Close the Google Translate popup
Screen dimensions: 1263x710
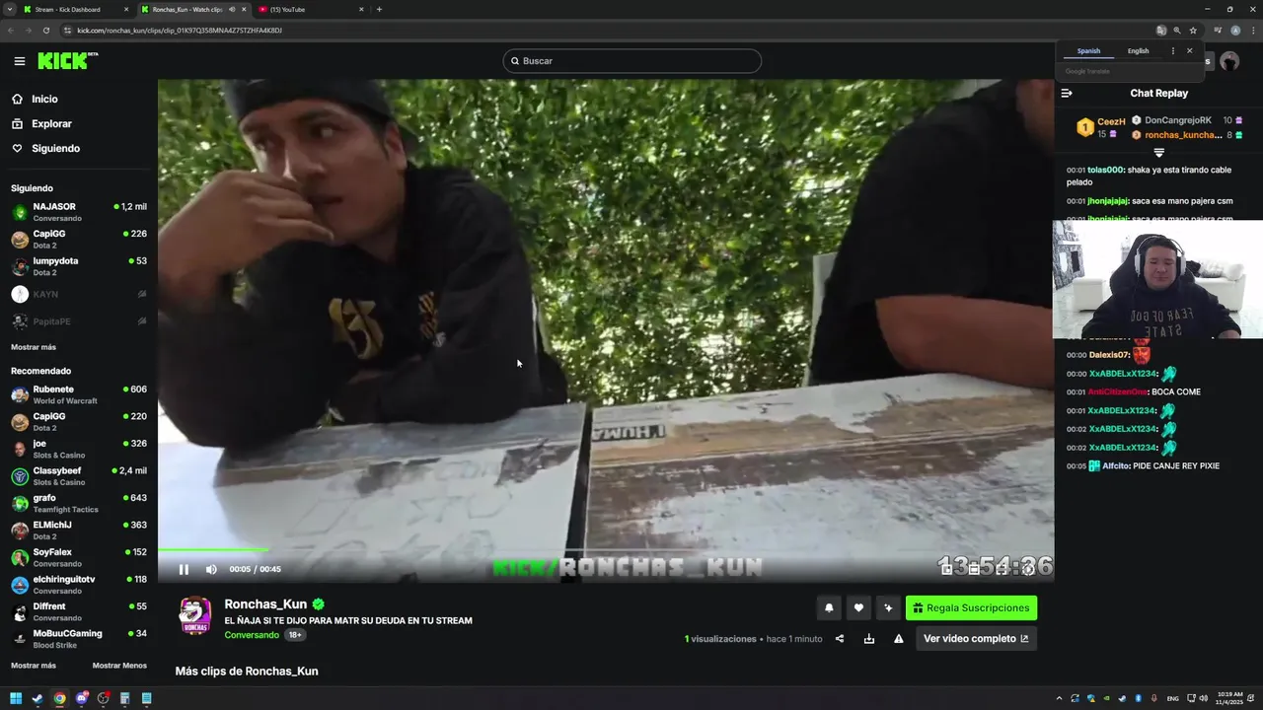click(1189, 51)
